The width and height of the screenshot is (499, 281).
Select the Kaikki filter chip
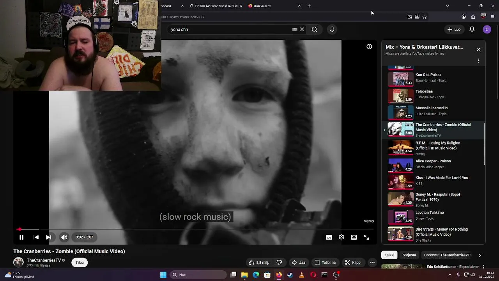tap(389, 255)
